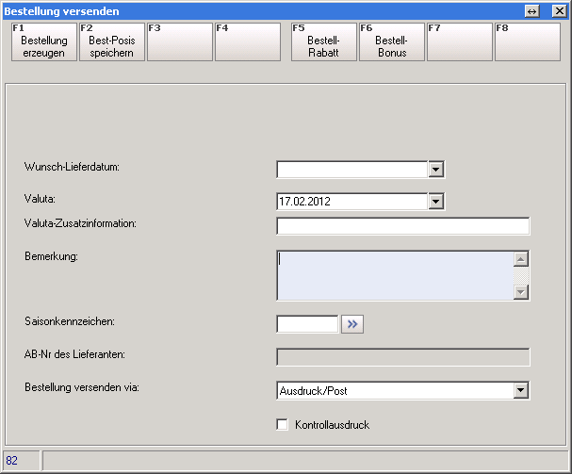The width and height of the screenshot is (572, 474).
Task: Click the empty F3 function key button
Action: (180, 42)
